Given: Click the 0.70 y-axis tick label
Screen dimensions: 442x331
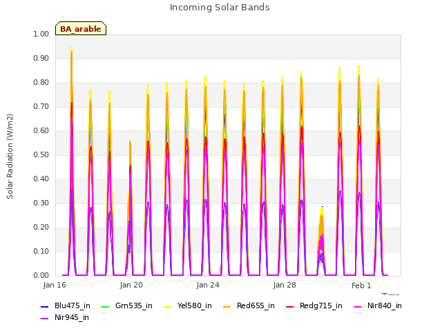Looking at the screenshot, I should coord(41,107).
